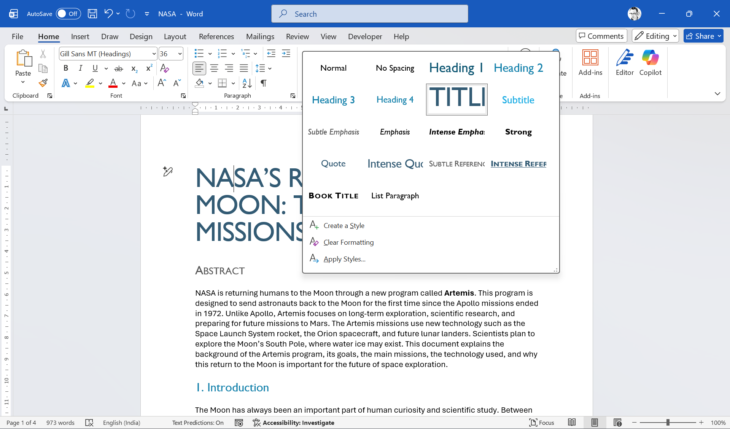The image size is (730, 429).
Task: Apply the Heading 1 style
Action: click(456, 68)
